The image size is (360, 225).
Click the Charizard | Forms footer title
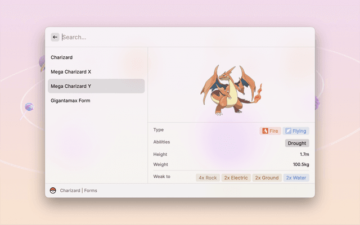79,191
